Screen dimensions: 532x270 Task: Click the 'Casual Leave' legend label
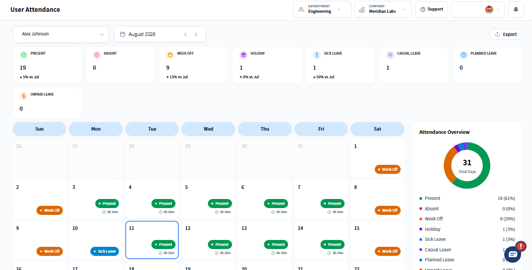tap(438, 250)
